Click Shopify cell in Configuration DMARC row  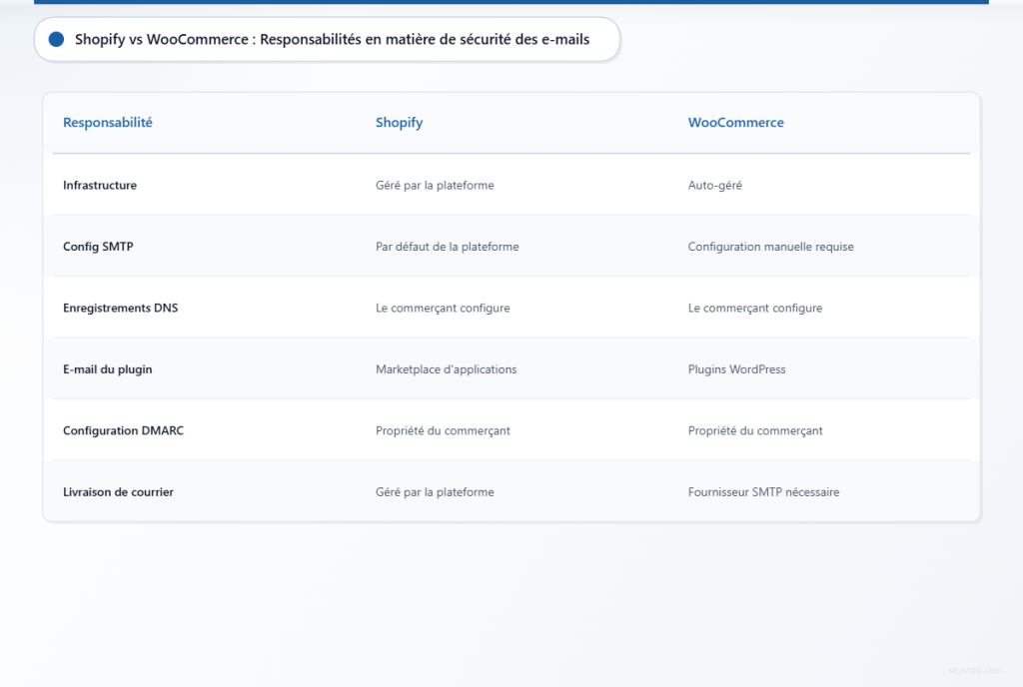443,430
